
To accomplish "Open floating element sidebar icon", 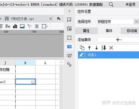I will pos(69,38).
